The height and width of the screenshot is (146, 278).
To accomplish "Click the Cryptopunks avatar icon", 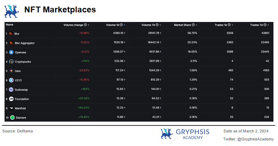I will (11, 62).
